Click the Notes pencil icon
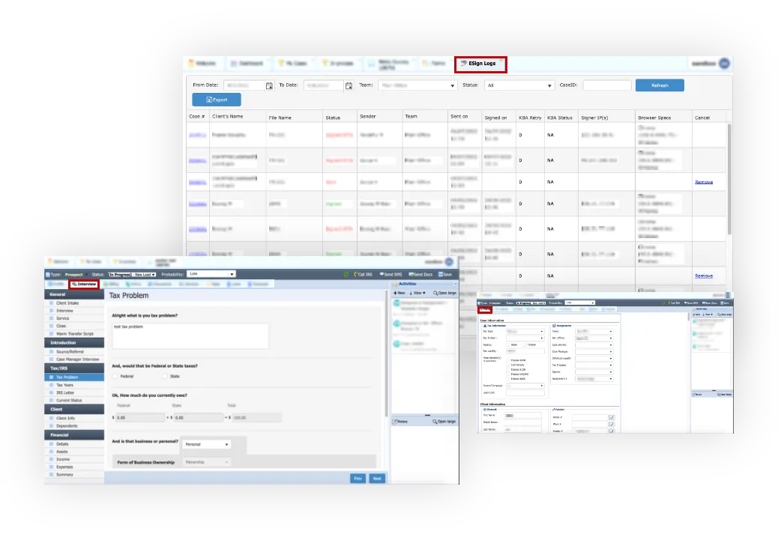Screen dimensions: 784x537 coord(395,422)
